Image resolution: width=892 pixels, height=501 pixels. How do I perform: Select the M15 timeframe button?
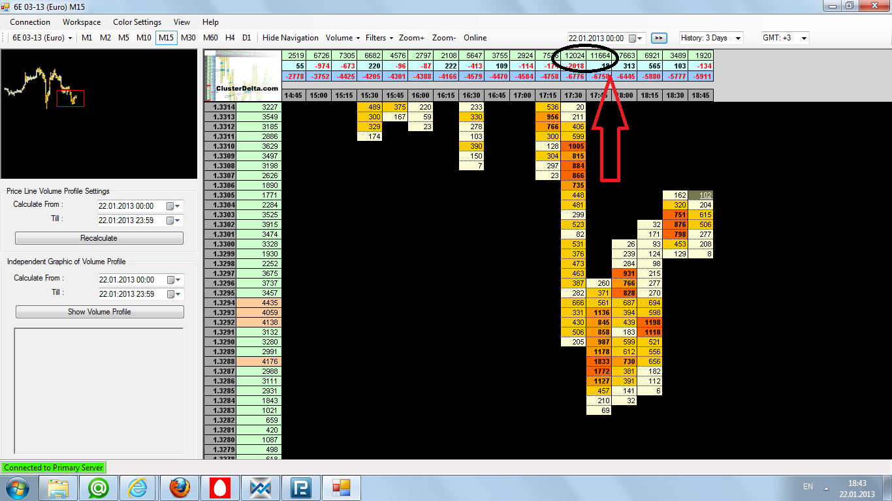(166, 38)
